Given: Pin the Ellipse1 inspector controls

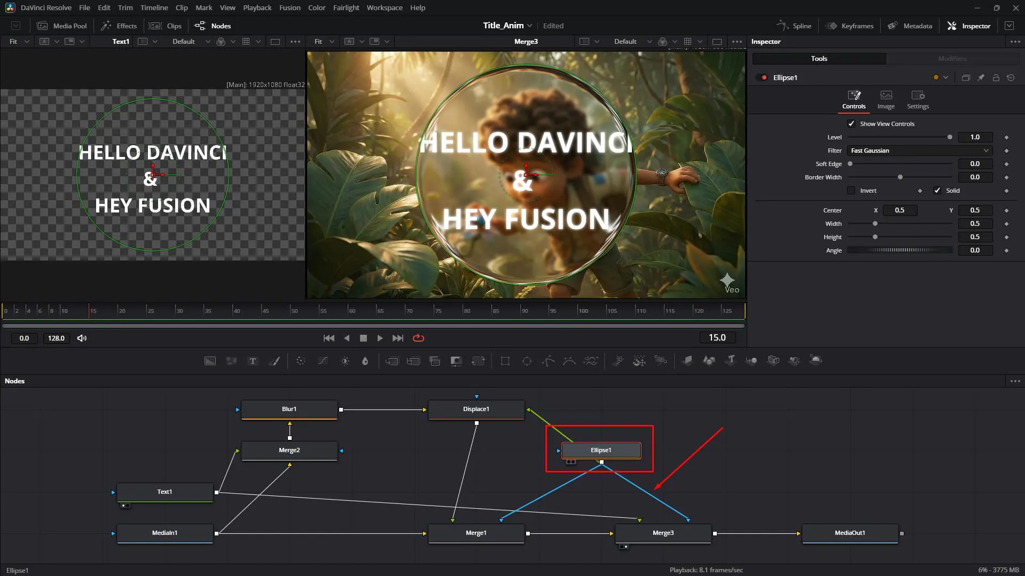Looking at the screenshot, I should [x=981, y=77].
